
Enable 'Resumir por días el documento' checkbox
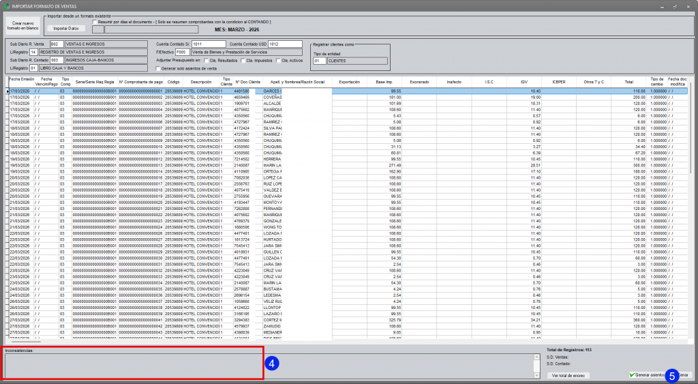coord(95,22)
